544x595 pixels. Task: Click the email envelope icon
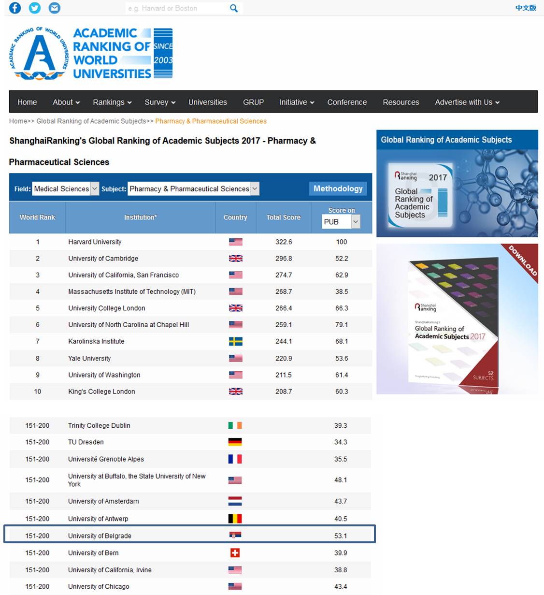pos(55,8)
